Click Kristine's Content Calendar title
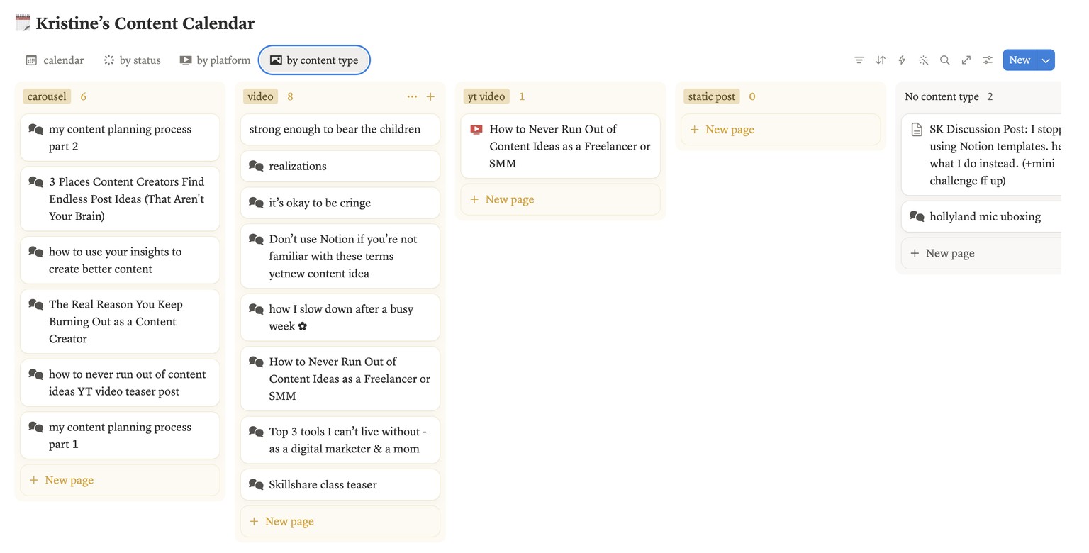Screen dimensions: 1089x553 point(145,23)
